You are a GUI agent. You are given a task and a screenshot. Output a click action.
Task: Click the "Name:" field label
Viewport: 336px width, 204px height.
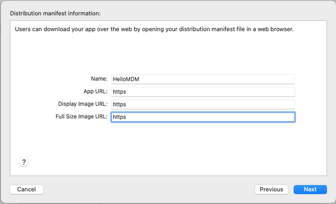tap(99, 78)
